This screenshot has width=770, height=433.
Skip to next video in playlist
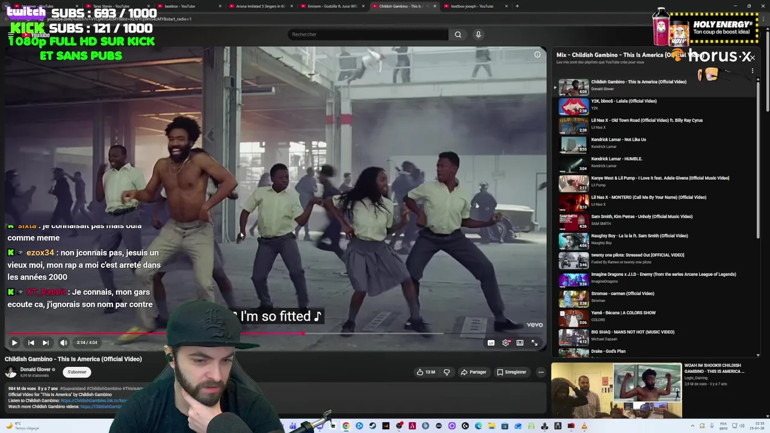tap(46, 343)
